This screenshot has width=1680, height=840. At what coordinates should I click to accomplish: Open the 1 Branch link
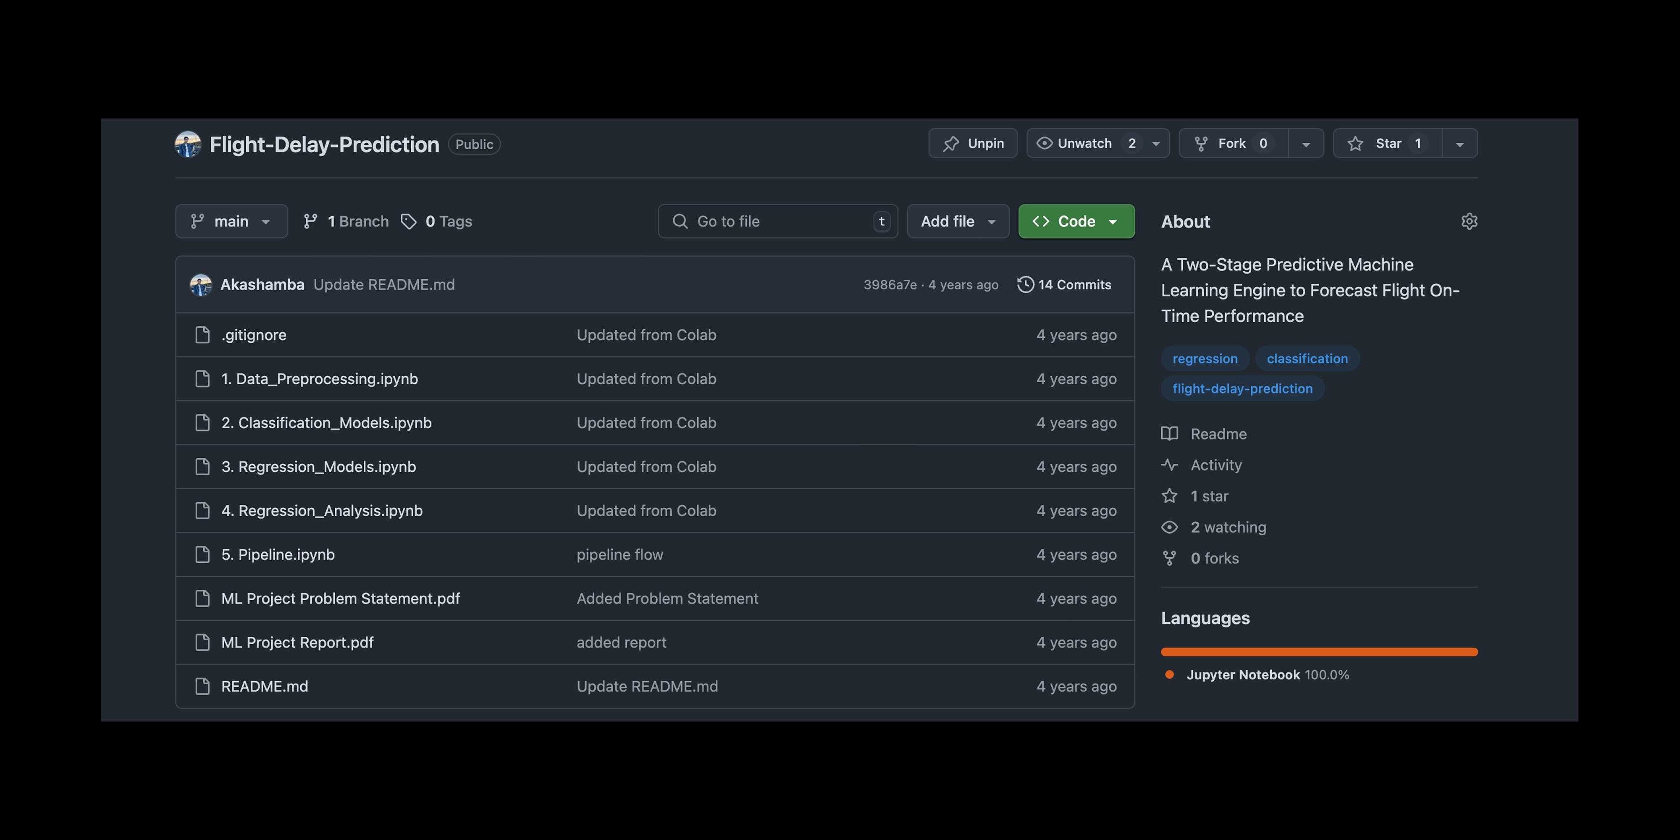[346, 221]
